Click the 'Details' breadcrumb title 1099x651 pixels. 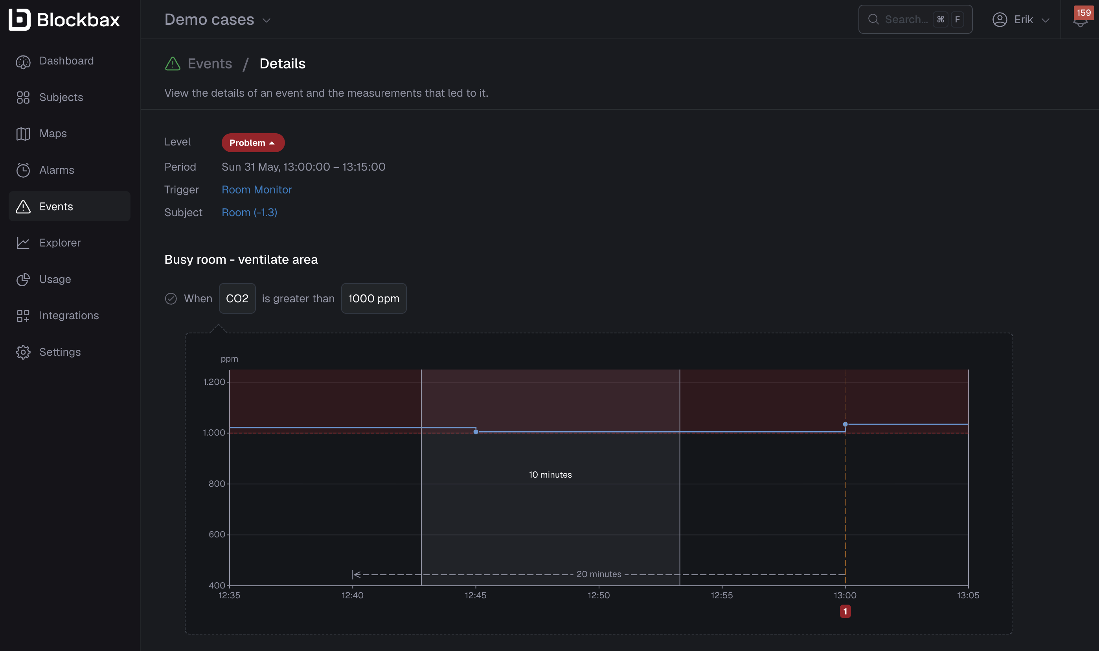pos(283,64)
